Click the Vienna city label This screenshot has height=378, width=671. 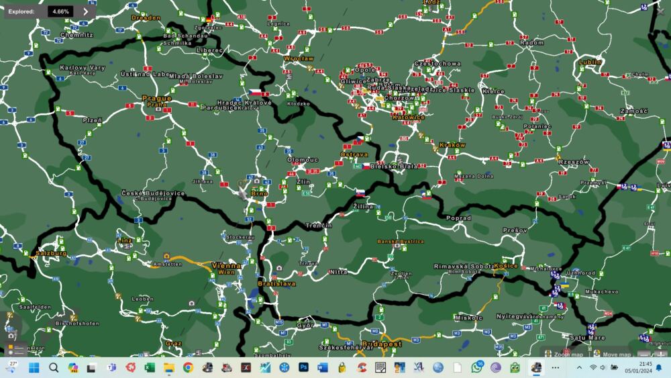pyautogui.click(x=225, y=265)
